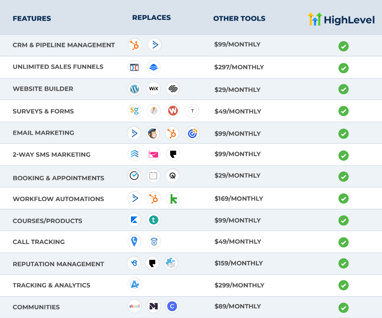Select the Wix logo icon
The image size is (382, 318).
[154, 89]
